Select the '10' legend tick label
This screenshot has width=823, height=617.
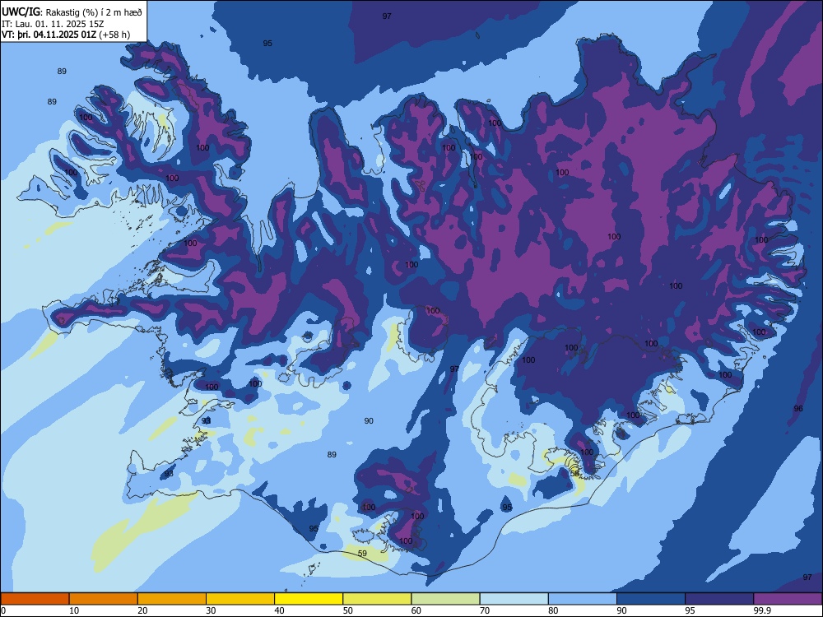coord(74,610)
